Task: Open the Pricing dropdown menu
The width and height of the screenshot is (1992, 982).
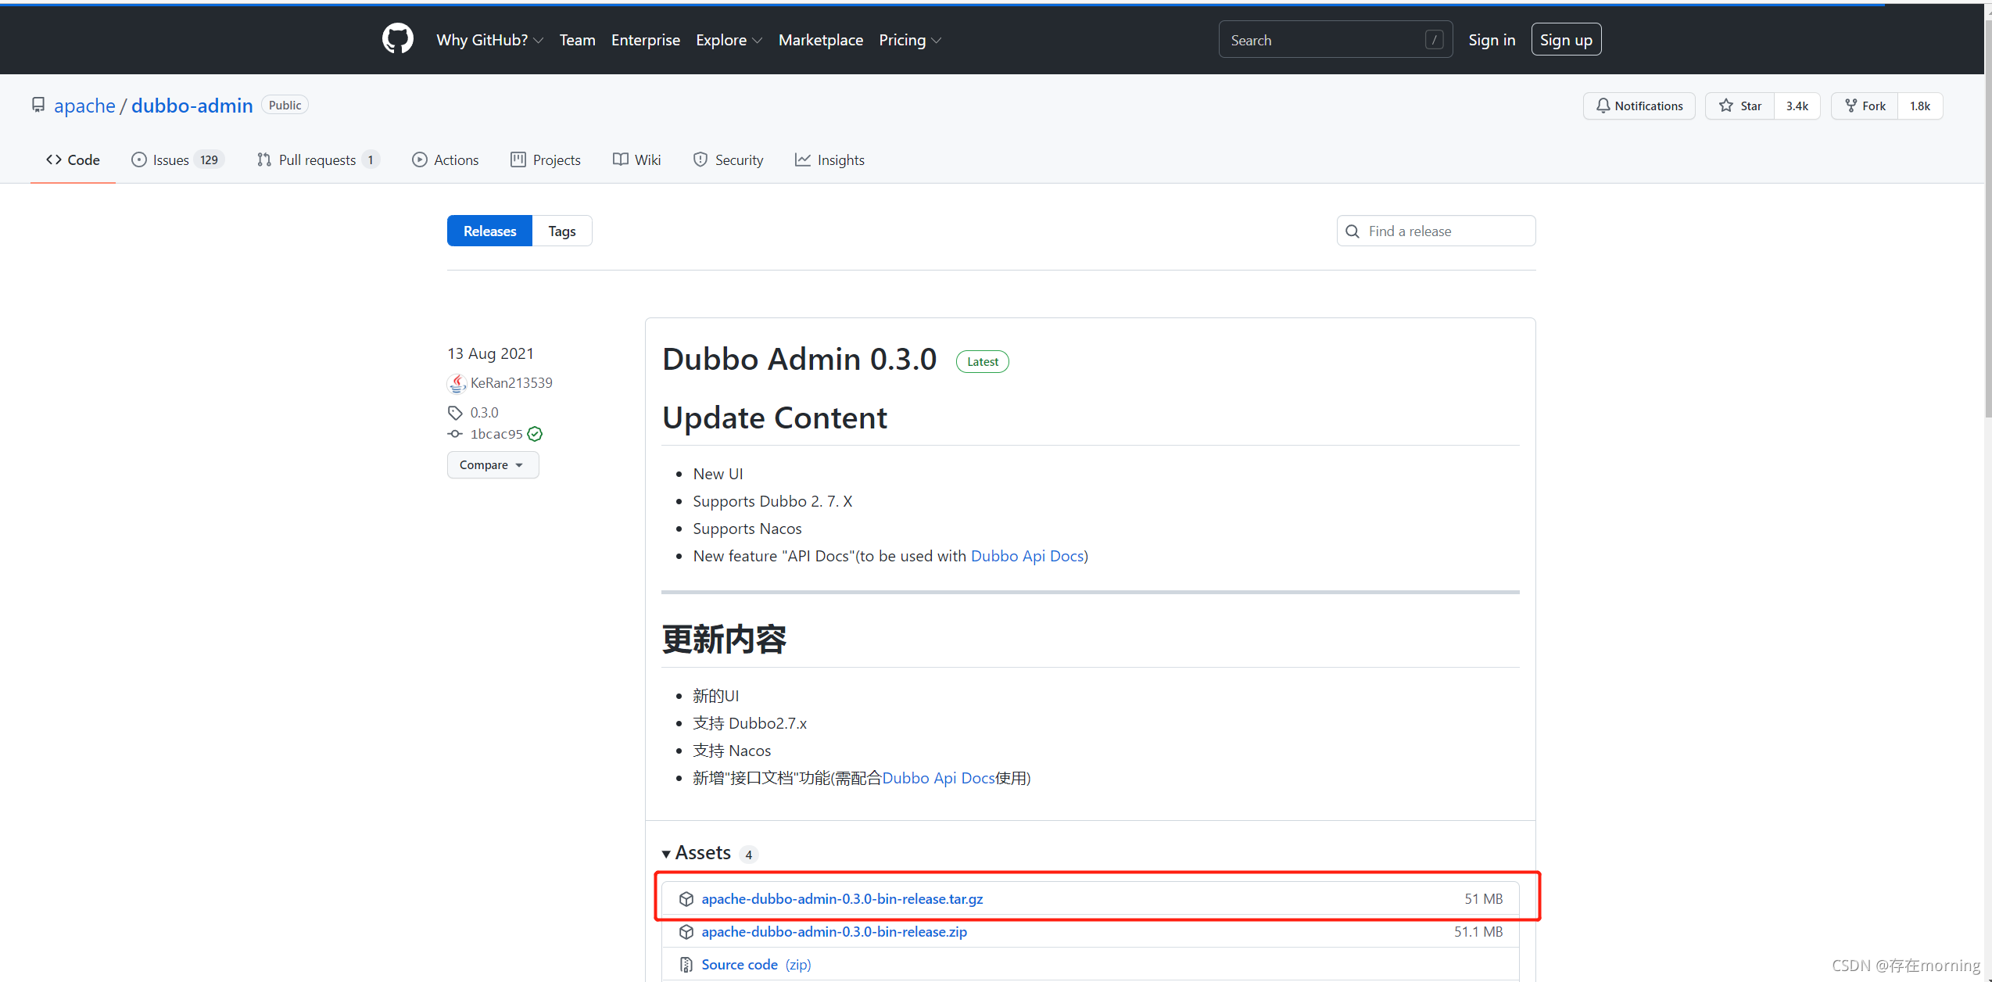Action: pyautogui.click(x=909, y=40)
